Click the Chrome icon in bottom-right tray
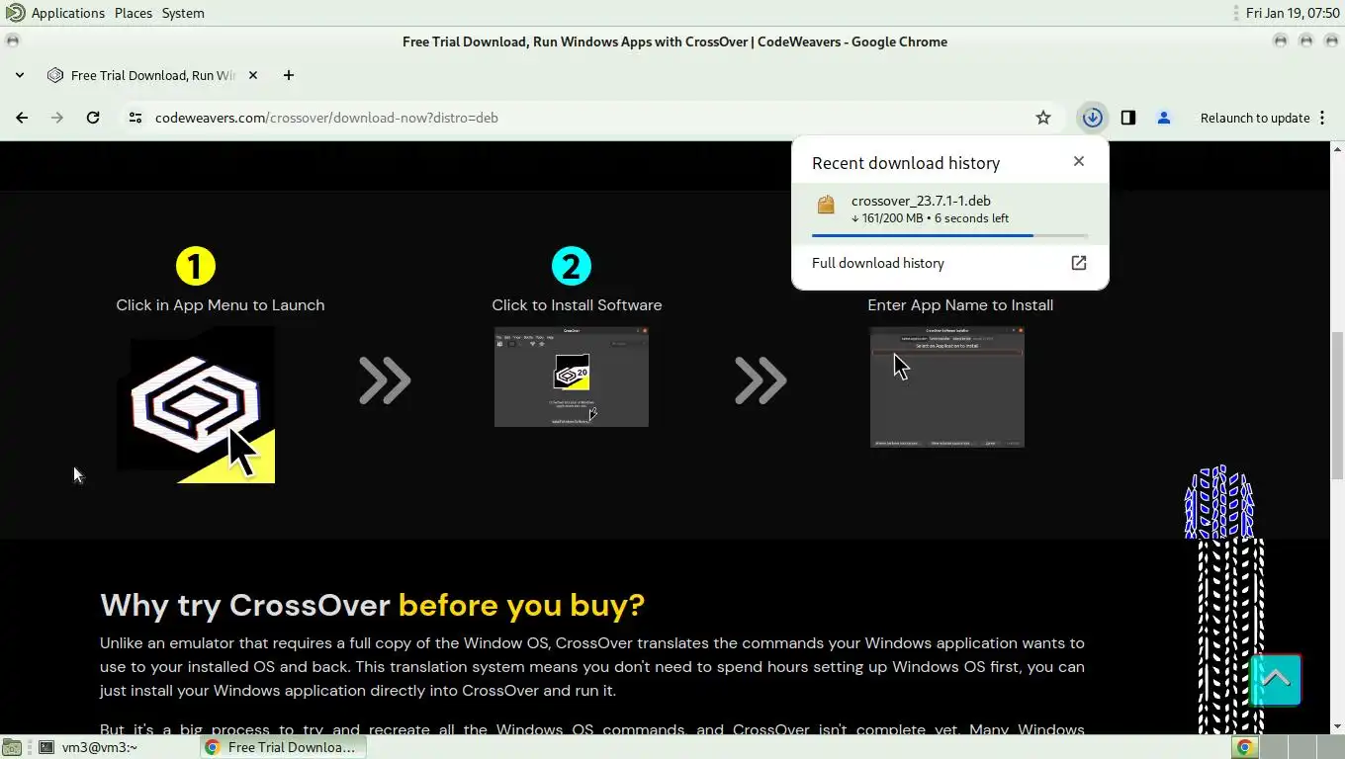Viewport: 1345px width, 759px height. (1245, 747)
